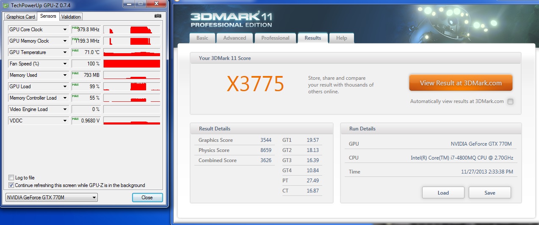539x225 pixels.
Task: Click the GPU Core Clock history graph
Action: [x=132, y=30]
